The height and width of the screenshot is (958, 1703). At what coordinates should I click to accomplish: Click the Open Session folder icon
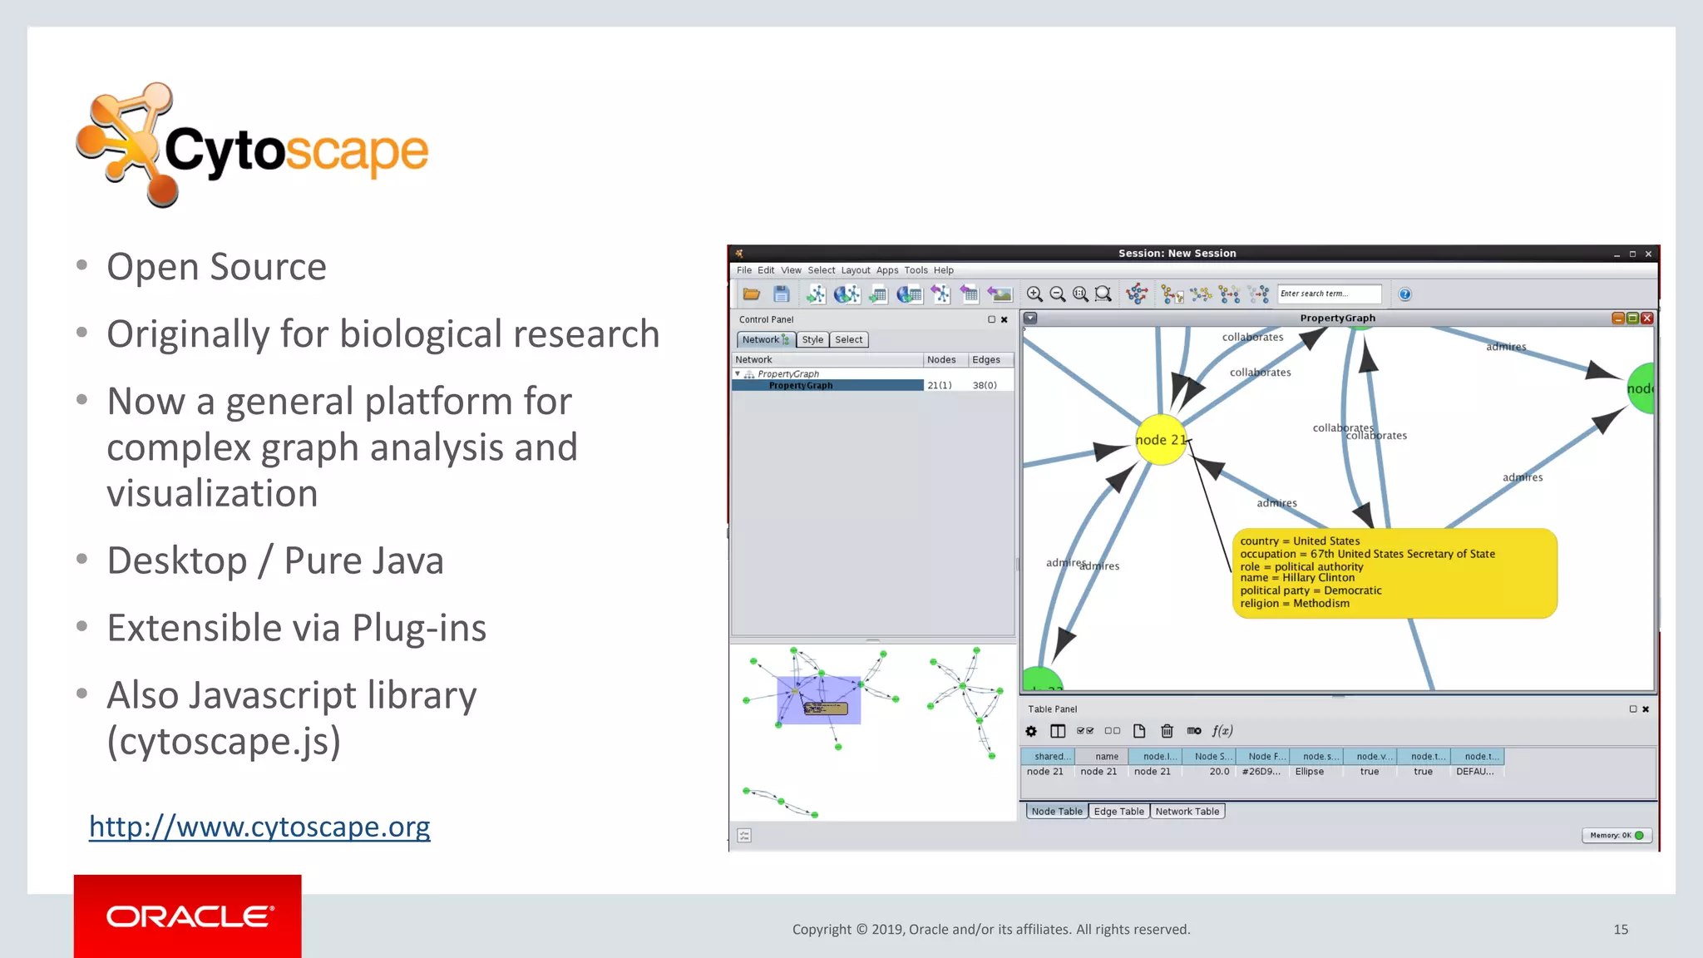pyautogui.click(x=752, y=294)
